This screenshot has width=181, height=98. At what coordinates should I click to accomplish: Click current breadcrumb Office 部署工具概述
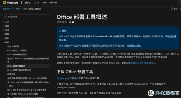tap(32, 9)
